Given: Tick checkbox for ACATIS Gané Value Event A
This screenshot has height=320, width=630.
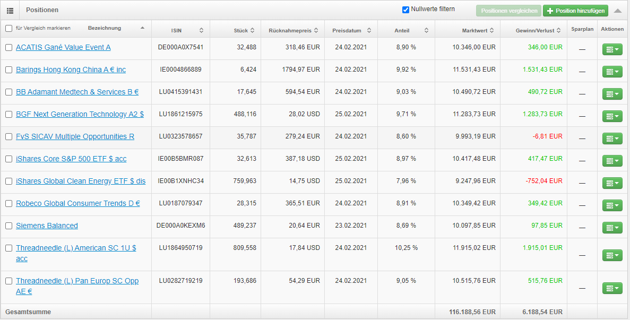Looking at the screenshot, I should point(9,47).
